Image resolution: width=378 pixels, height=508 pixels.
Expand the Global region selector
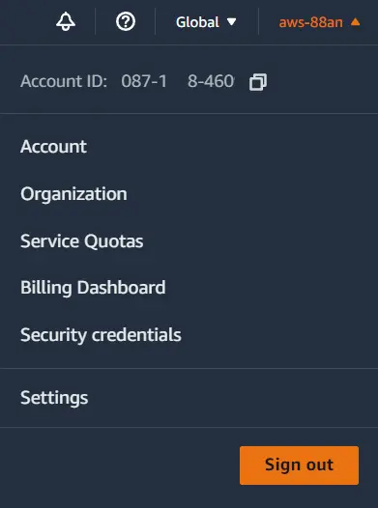(206, 22)
